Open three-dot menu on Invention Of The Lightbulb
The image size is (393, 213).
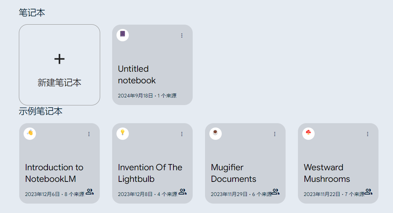pos(182,134)
